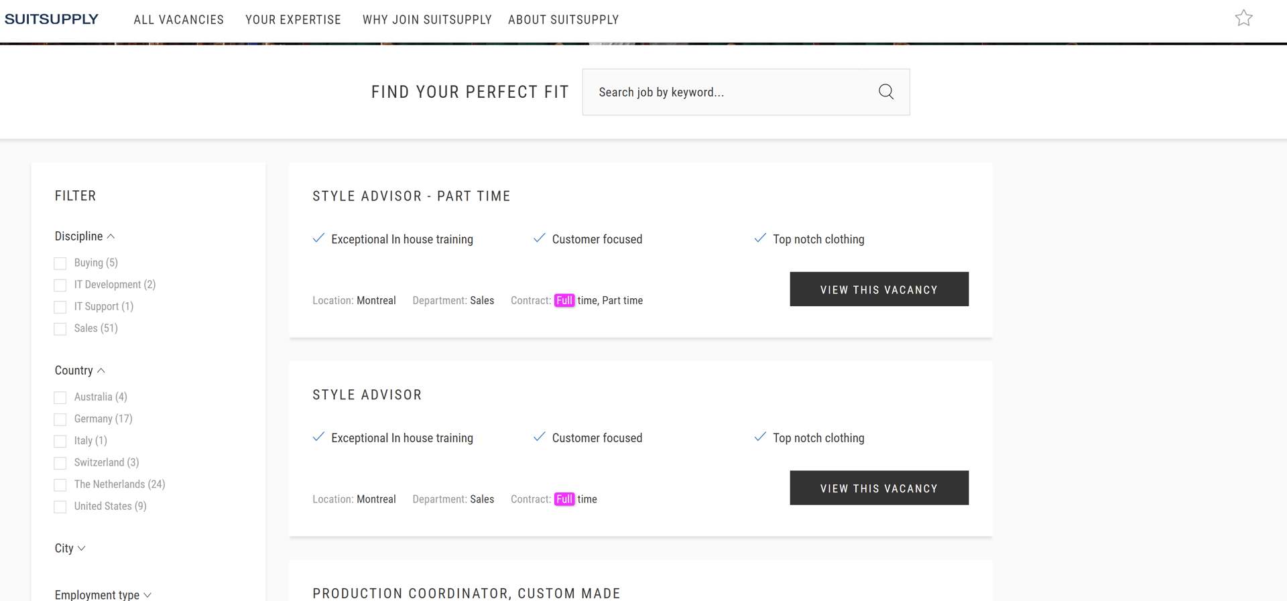The height and width of the screenshot is (601, 1287).
Task: Expand the City filter section
Action: pyautogui.click(x=70, y=548)
